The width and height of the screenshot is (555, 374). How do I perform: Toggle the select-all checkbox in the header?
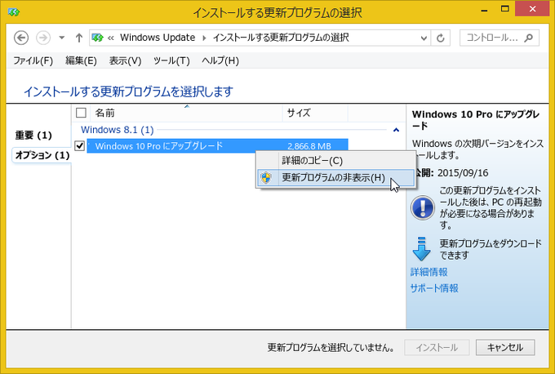point(81,113)
